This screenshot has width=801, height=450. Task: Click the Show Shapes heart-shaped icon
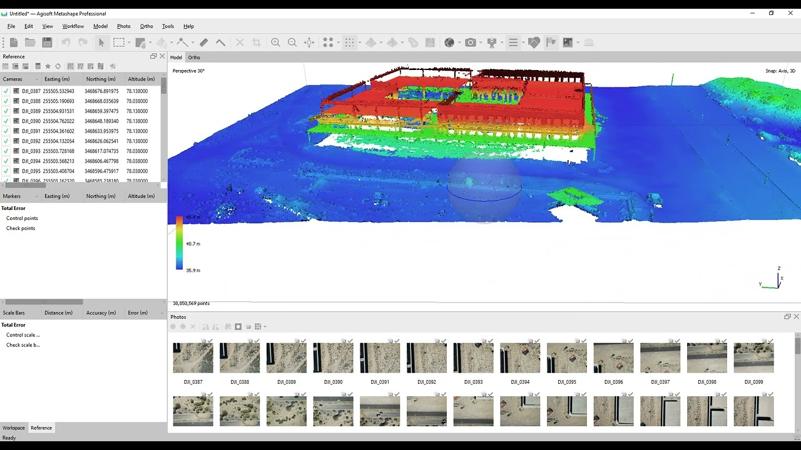[x=534, y=42]
